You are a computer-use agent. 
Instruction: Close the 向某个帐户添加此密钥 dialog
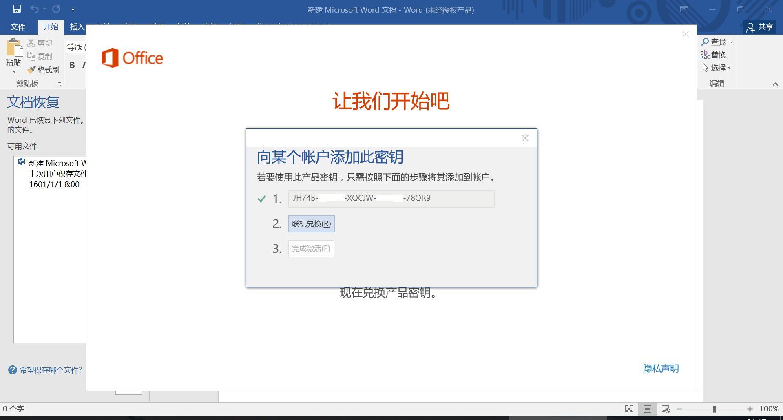tap(525, 138)
